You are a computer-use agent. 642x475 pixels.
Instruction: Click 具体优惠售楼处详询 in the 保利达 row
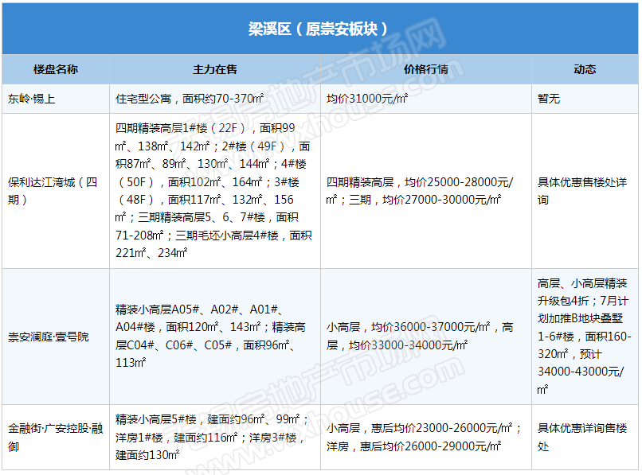pyautogui.click(x=582, y=191)
